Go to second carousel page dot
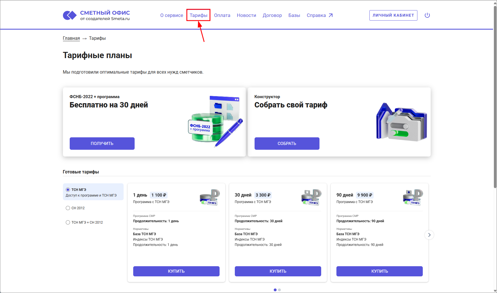The image size is (497, 293). pos(279,290)
